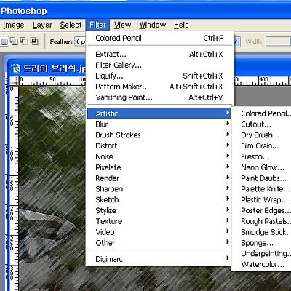Choose the Paint Daubs... filter
291x291 pixels.
pyautogui.click(x=262, y=178)
